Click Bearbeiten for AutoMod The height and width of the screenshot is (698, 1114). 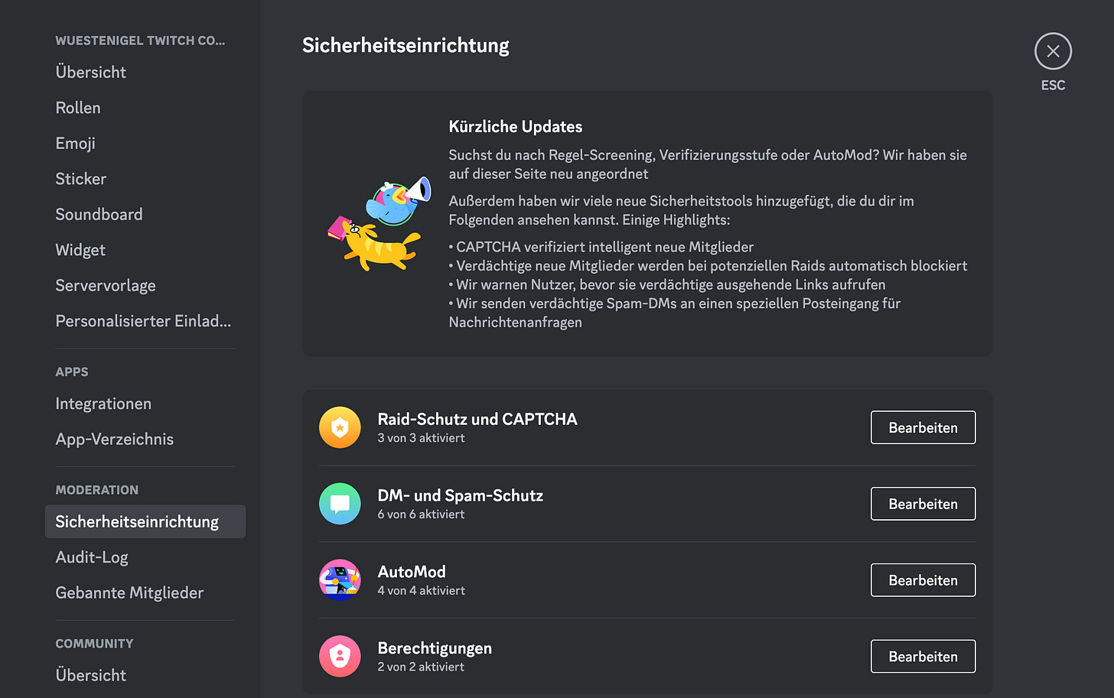(923, 580)
